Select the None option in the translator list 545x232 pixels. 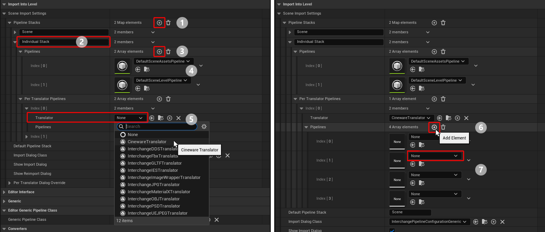(x=133, y=135)
